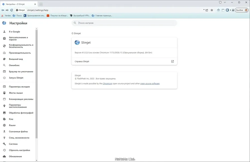Image resolution: width=250 pixels, height=162 pixels.
Task: Follow the open source software hyperlink
Action: point(150,84)
